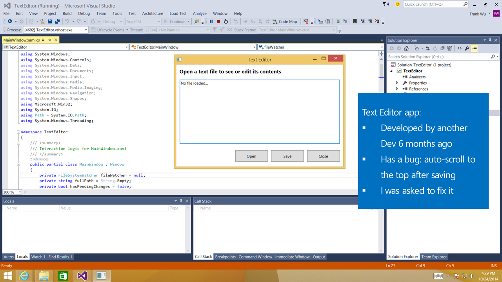Save the current file with the floppy disk icon
The image size is (502, 282).
click(x=50, y=22)
